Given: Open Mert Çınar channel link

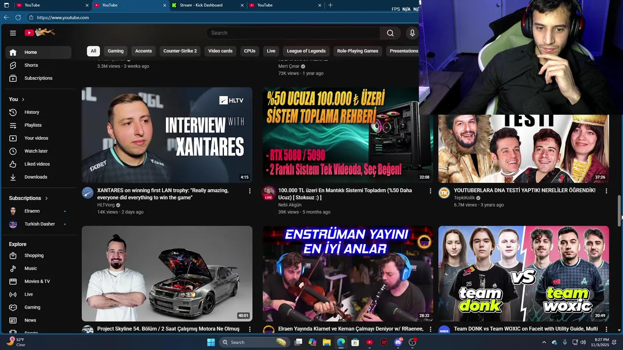Looking at the screenshot, I should click(289, 66).
